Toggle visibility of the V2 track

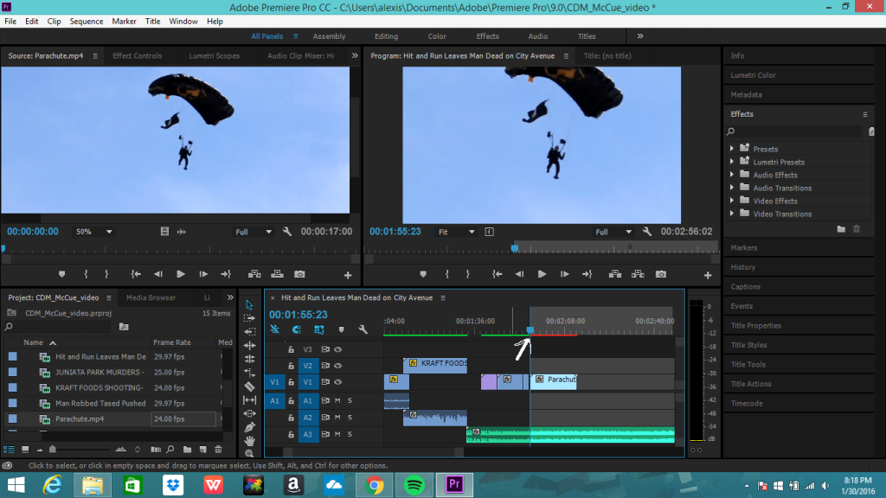point(338,365)
